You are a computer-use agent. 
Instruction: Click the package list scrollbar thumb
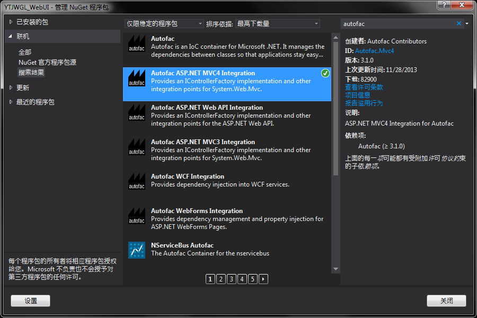[336, 109]
